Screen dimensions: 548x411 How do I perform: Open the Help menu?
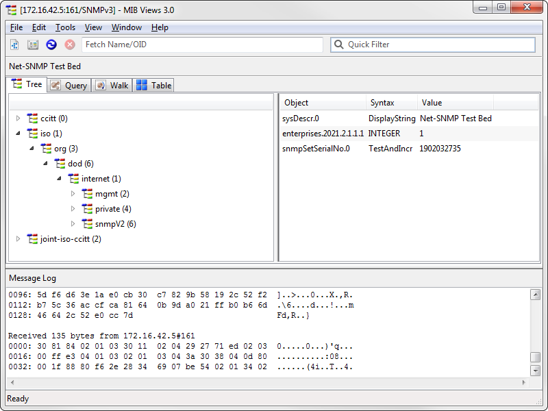[160, 27]
